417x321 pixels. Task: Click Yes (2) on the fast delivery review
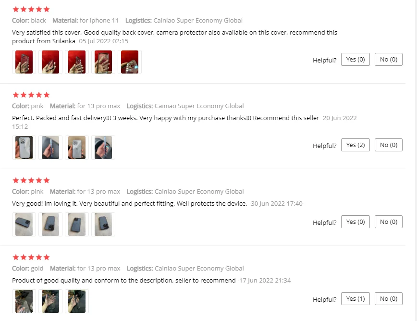click(x=356, y=145)
